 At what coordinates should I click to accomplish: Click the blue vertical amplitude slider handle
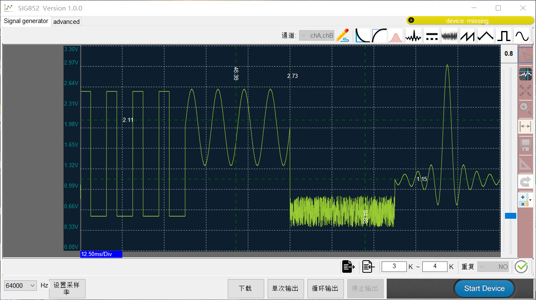[x=510, y=216]
